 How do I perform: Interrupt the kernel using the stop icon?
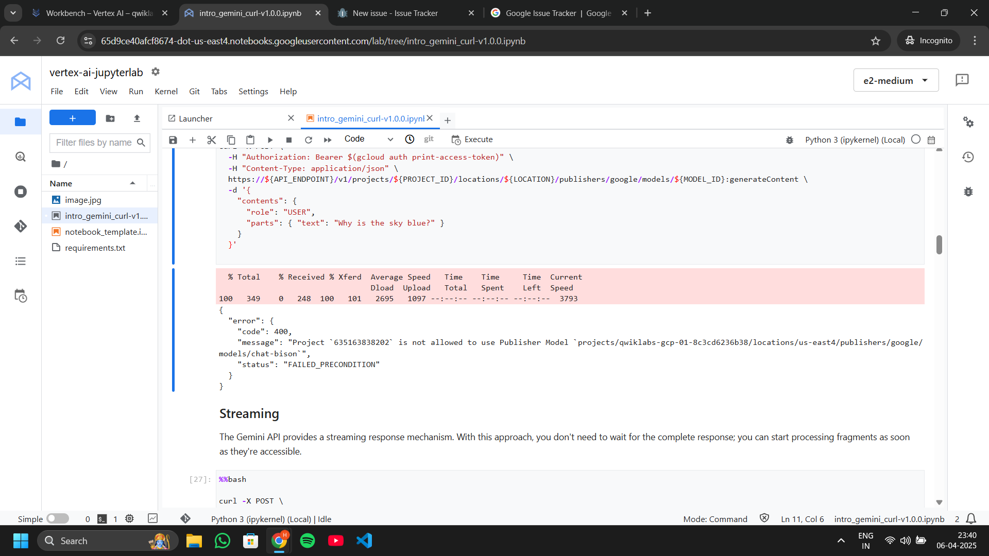289,140
